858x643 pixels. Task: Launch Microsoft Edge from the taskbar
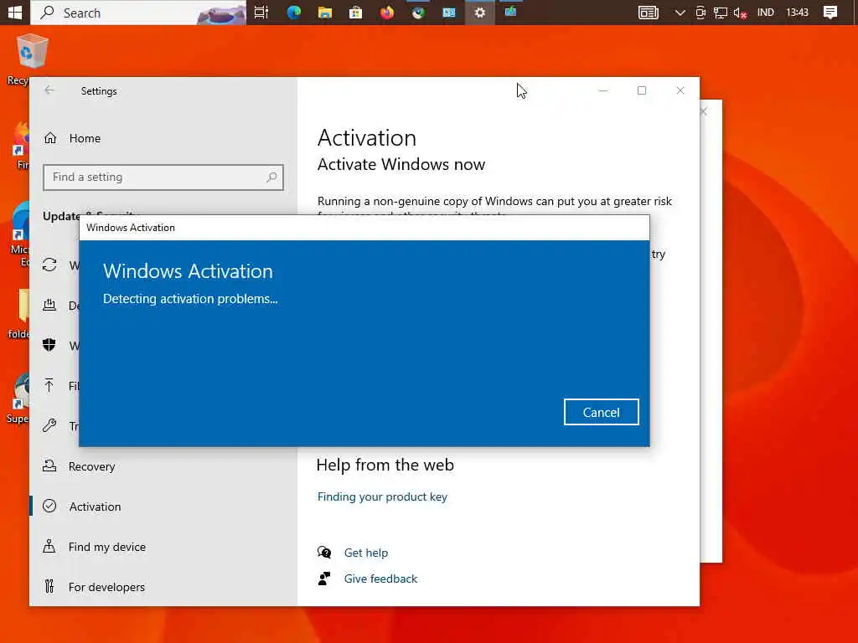(x=294, y=12)
